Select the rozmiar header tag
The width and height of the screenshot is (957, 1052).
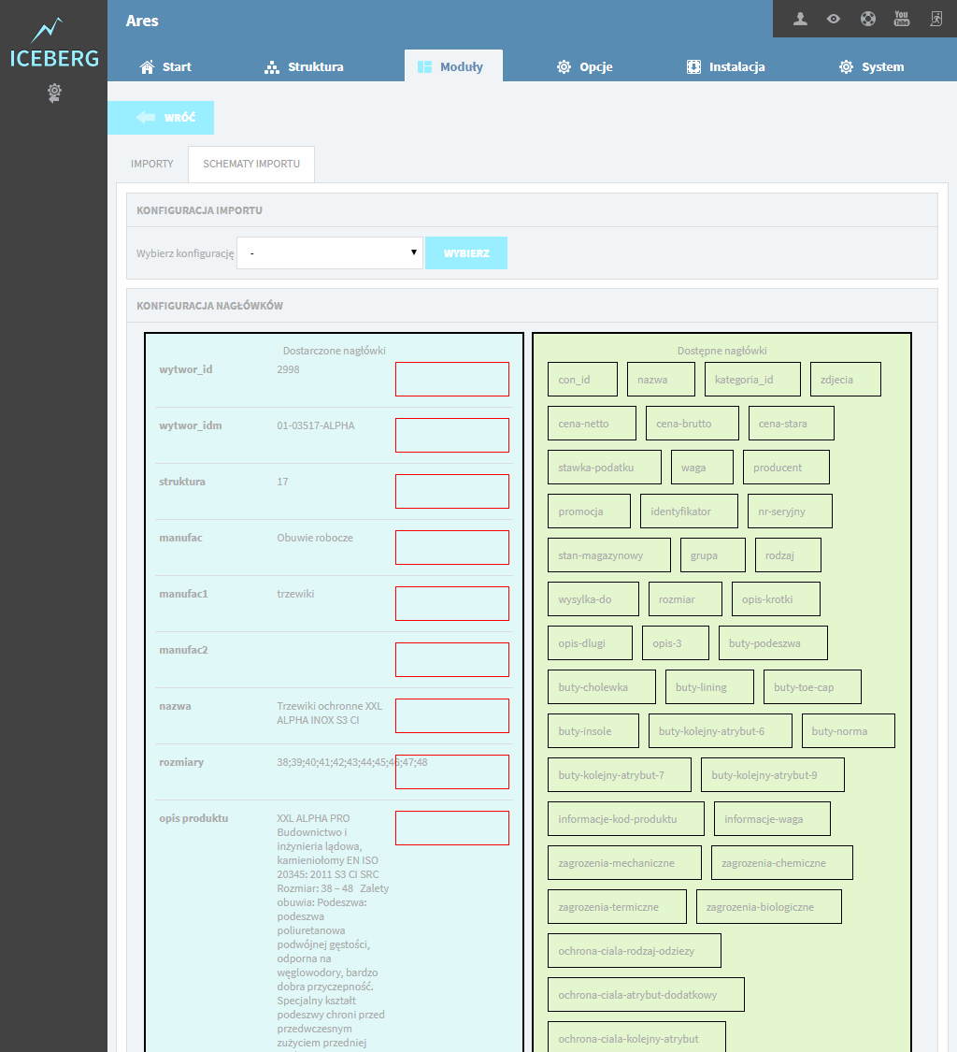pyautogui.click(x=685, y=599)
